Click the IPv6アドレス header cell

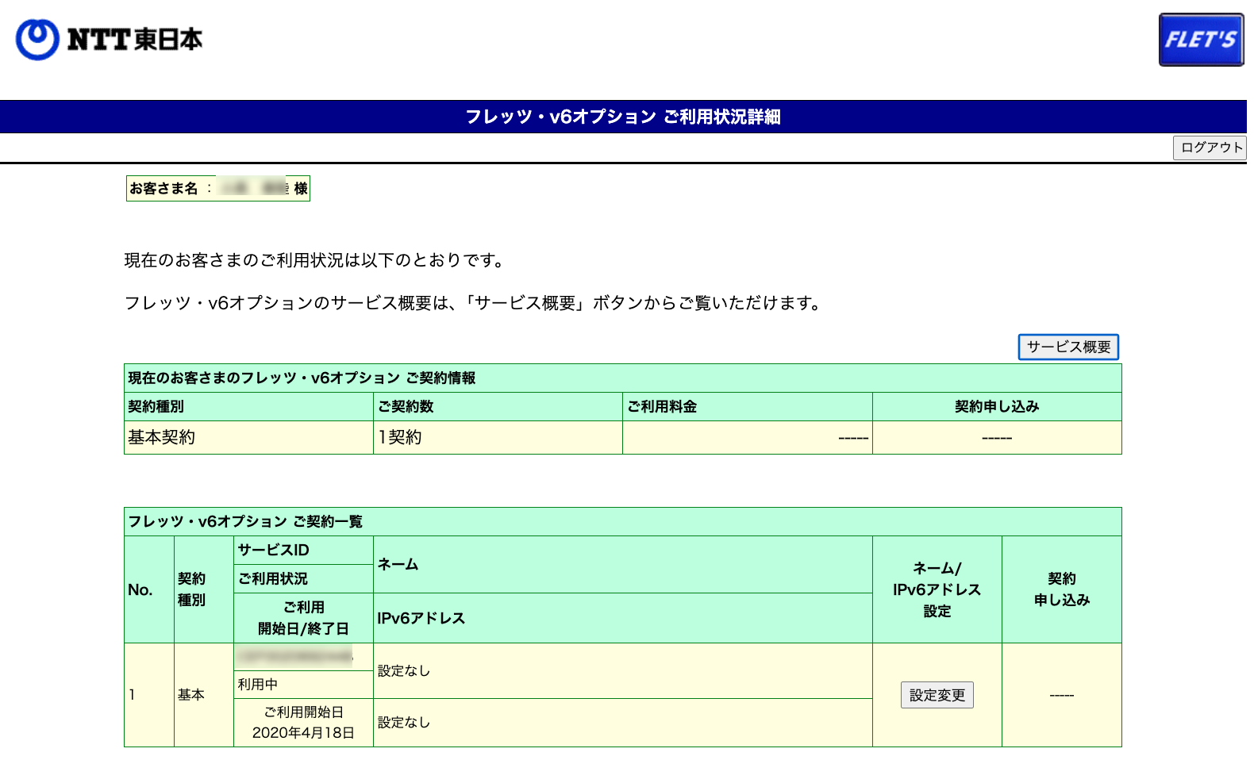tap(623, 618)
